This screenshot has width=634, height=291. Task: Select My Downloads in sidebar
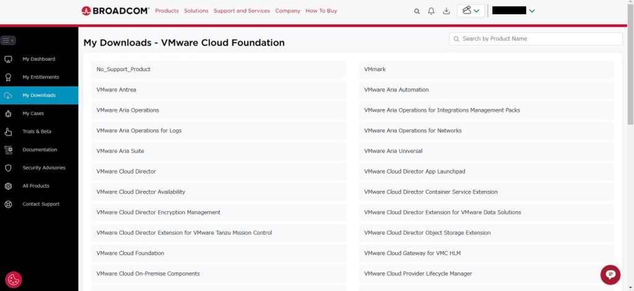[39, 95]
